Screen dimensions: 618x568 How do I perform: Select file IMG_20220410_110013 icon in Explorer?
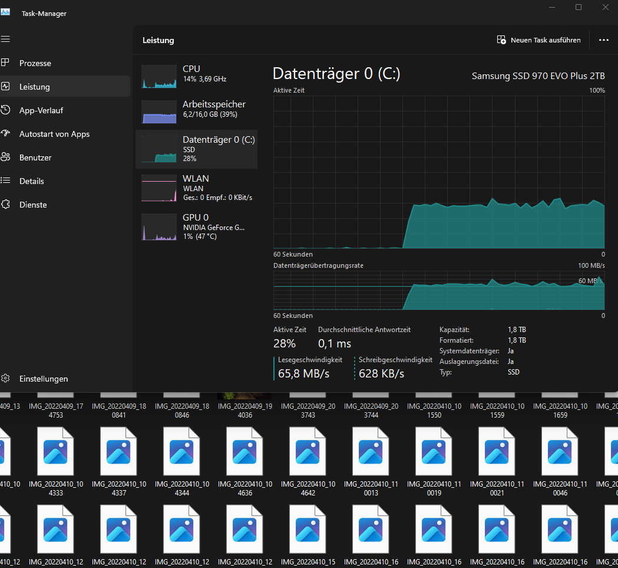point(371,451)
